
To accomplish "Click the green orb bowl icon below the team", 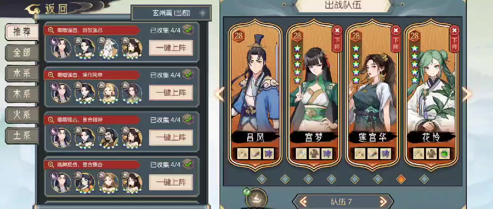I will [255, 198].
